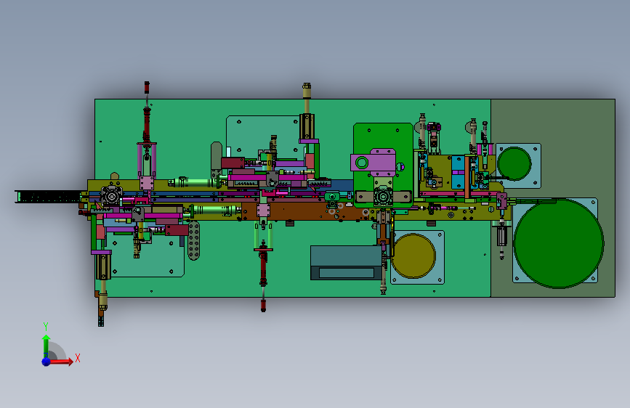The width and height of the screenshot is (630, 408).
Task: Select the red-tipped cylinder at the top left
Action: [x=147, y=113]
